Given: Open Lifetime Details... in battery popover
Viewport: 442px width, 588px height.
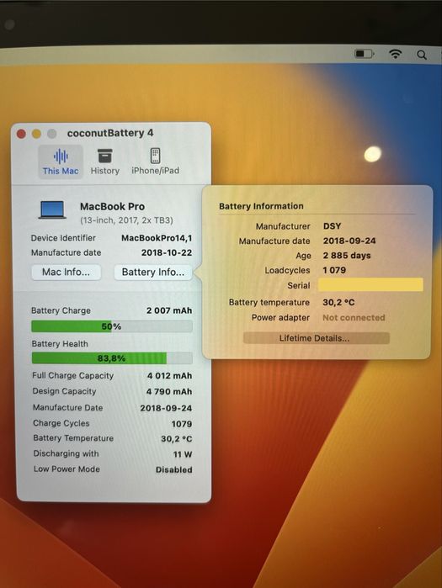Looking at the screenshot, I should (317, 338).
